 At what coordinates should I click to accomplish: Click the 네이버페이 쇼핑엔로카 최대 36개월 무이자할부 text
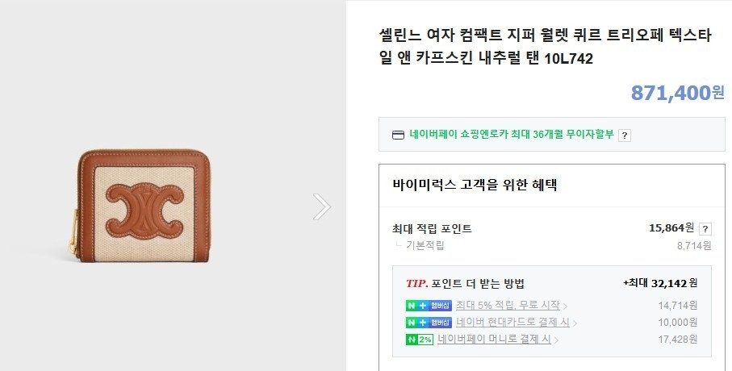pyautogui.click(x=512, y=135)
